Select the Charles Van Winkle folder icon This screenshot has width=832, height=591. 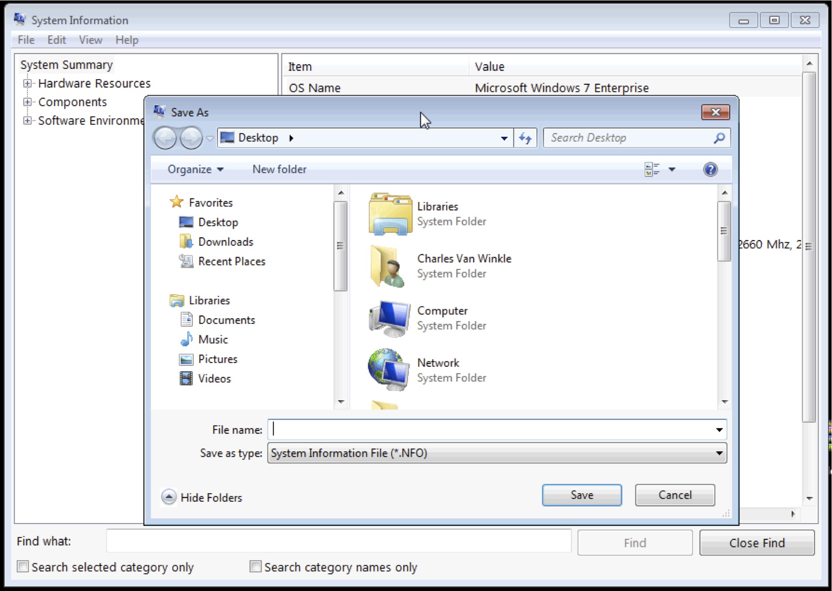[x=388, y=266]
